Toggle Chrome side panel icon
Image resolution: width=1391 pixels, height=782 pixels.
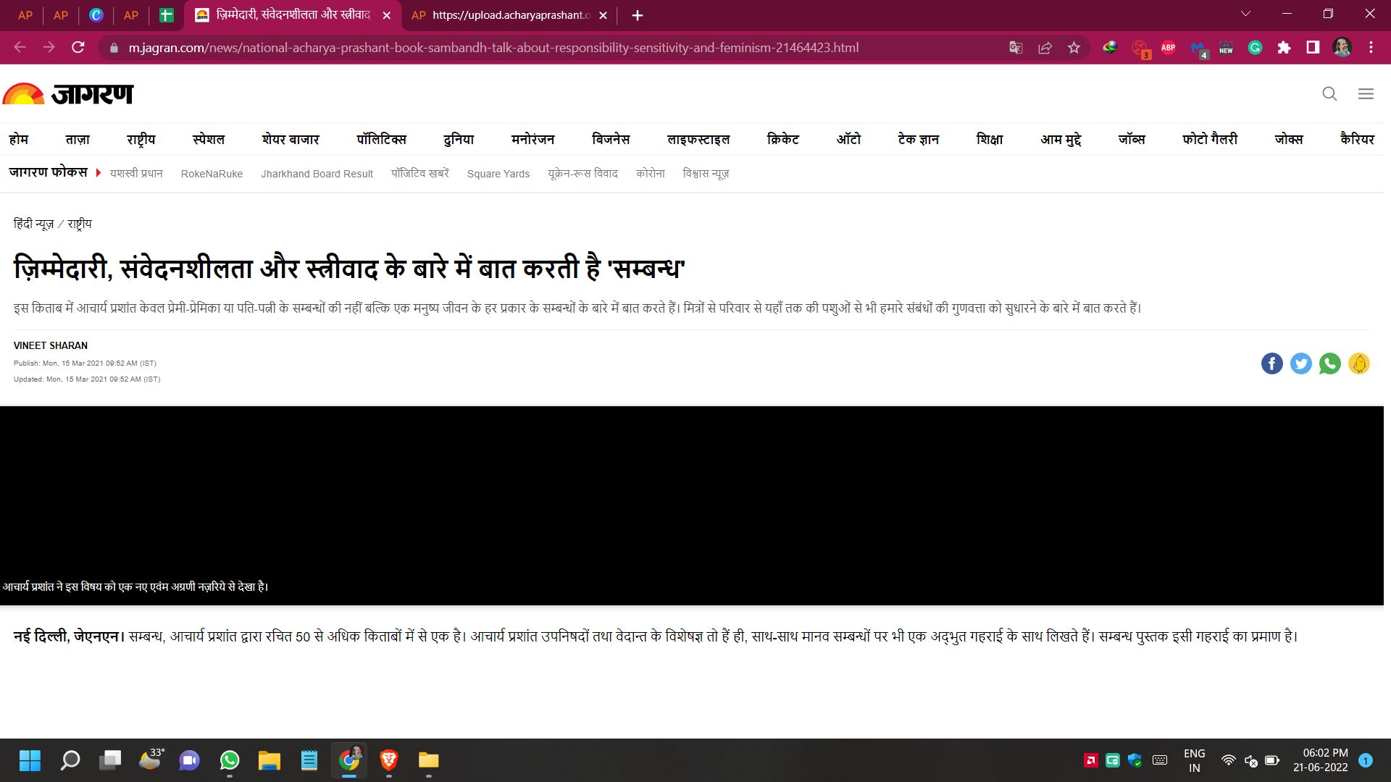(1312, 48)
